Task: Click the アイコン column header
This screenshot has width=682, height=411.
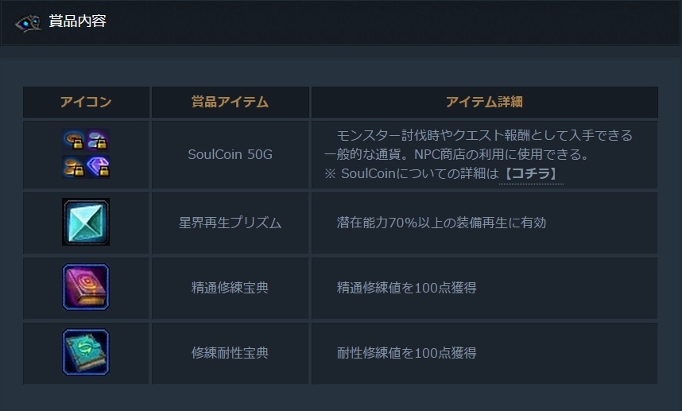Action: pyautogui.click(x=86, y=102)
